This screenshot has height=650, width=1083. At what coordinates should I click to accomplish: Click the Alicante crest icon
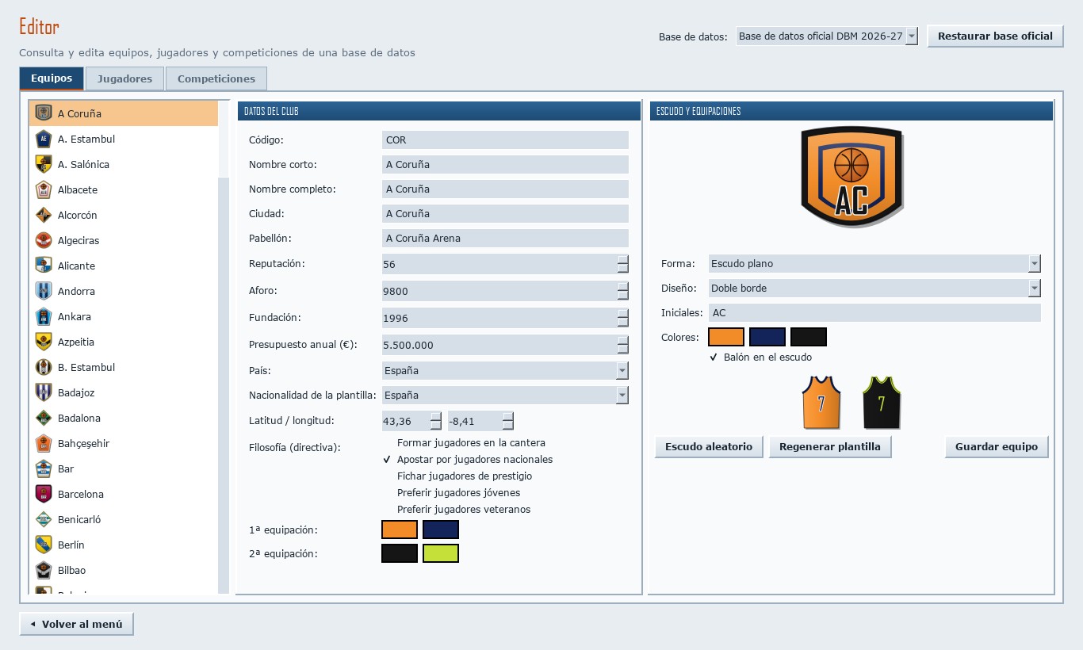44,266
